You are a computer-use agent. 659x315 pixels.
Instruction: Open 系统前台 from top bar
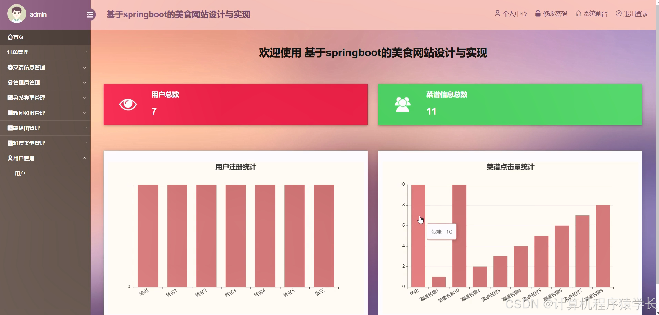click(595, 13)
